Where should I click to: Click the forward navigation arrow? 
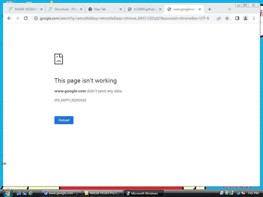point(17,18)
